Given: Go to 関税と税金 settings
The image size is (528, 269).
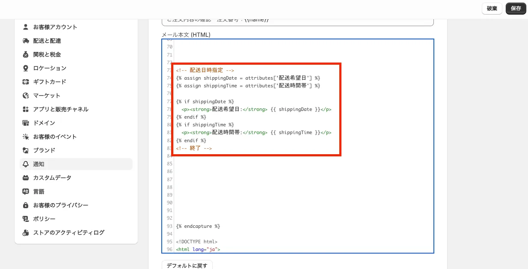Looking at the screenshot, I should tap(76, 54).
